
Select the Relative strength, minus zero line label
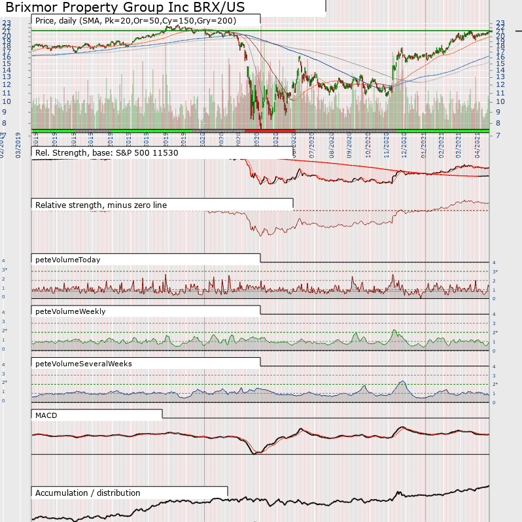point(101,205)
